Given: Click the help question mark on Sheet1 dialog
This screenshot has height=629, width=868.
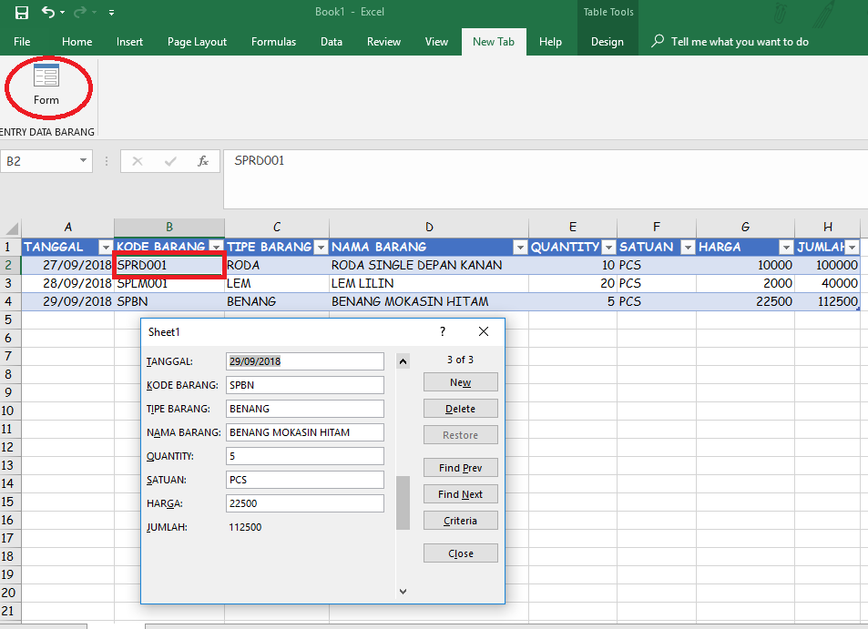Looking at the screenshot, I should tap(442, 331).
